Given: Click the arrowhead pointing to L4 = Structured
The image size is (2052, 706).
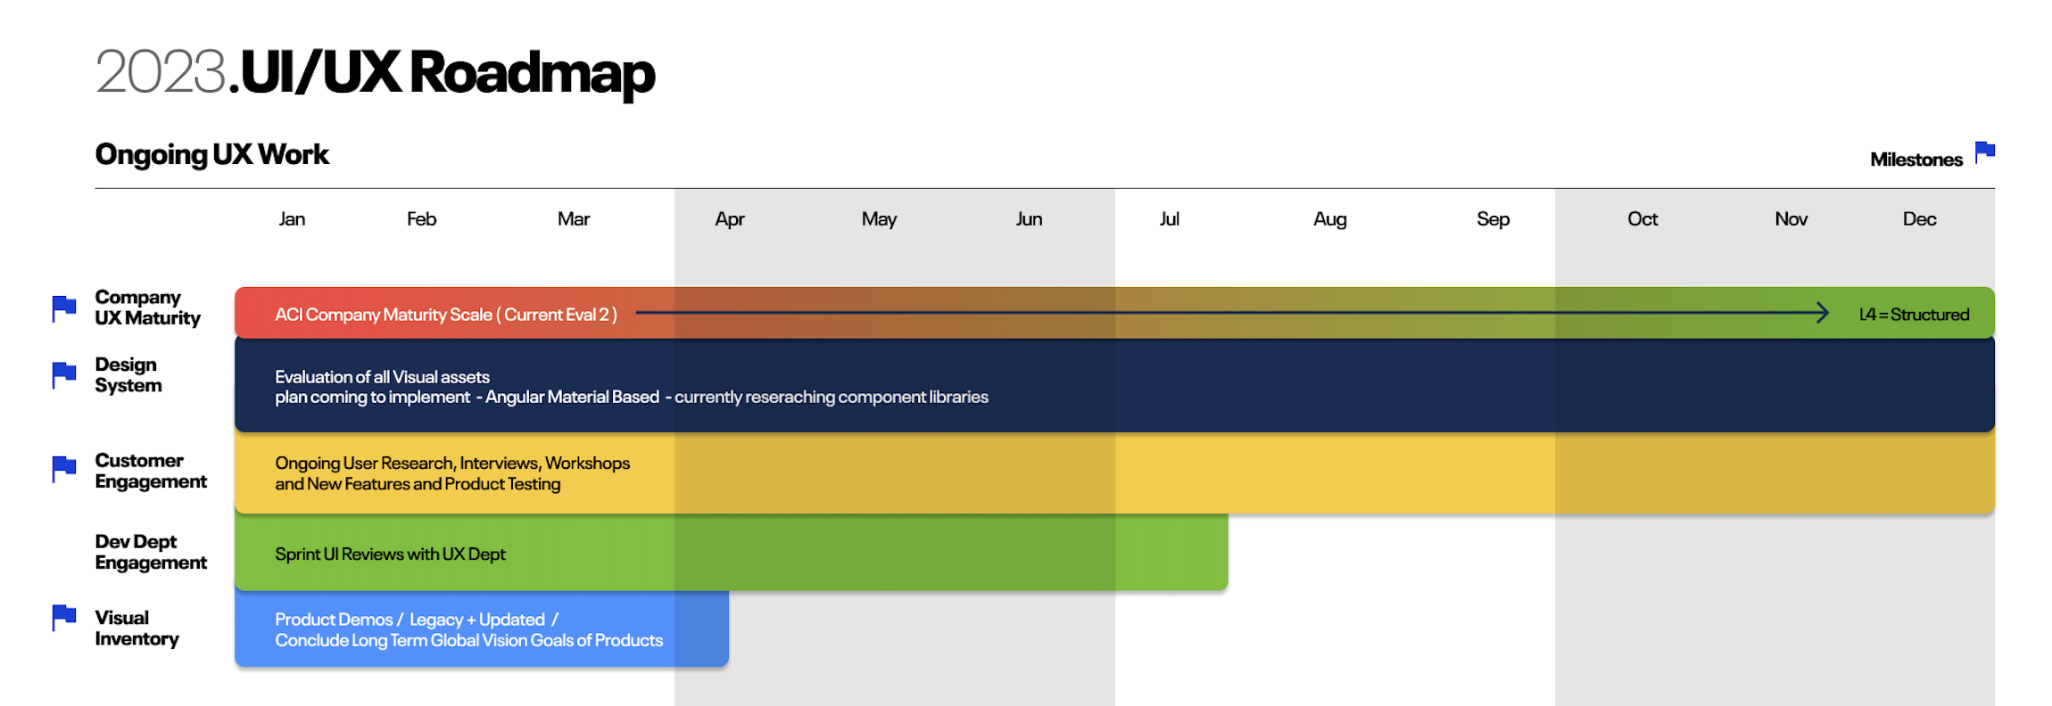Looking at the screenshot, I should point(1821,313).
